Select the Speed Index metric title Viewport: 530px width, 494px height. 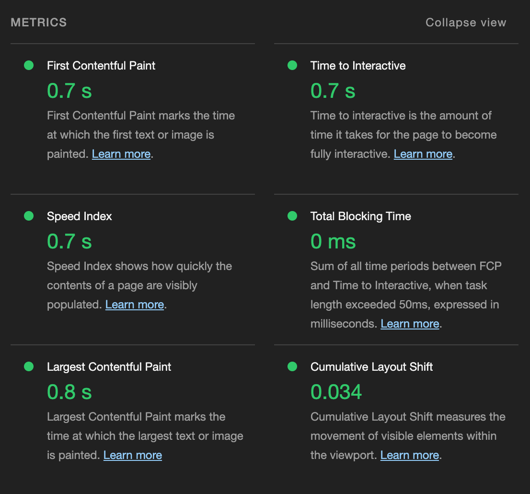(x=79, y=216)
